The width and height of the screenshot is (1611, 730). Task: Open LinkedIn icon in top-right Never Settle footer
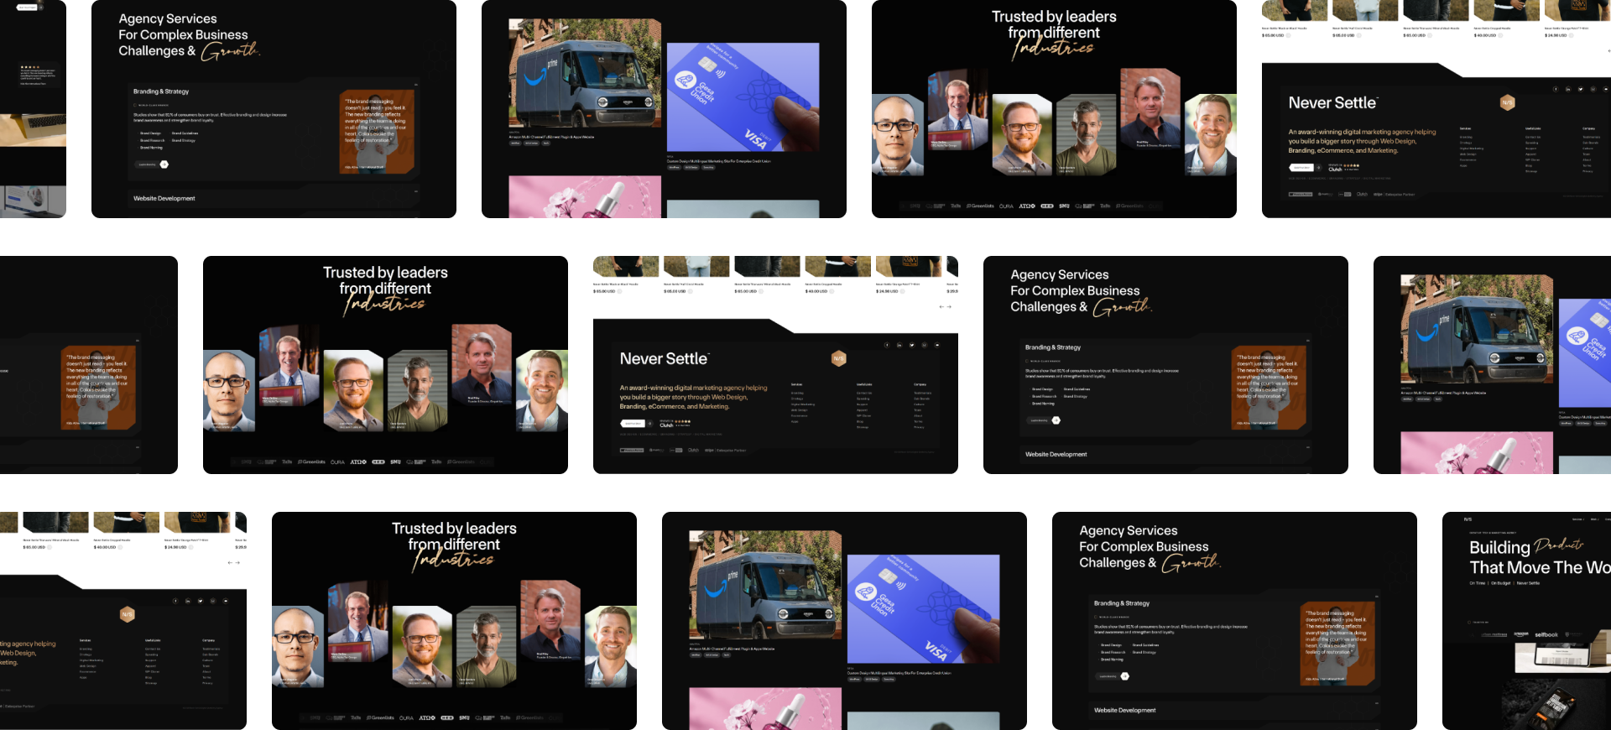1567,89
